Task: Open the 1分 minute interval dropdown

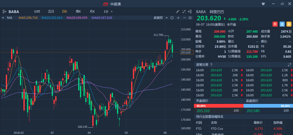Action: coord(108,12)
